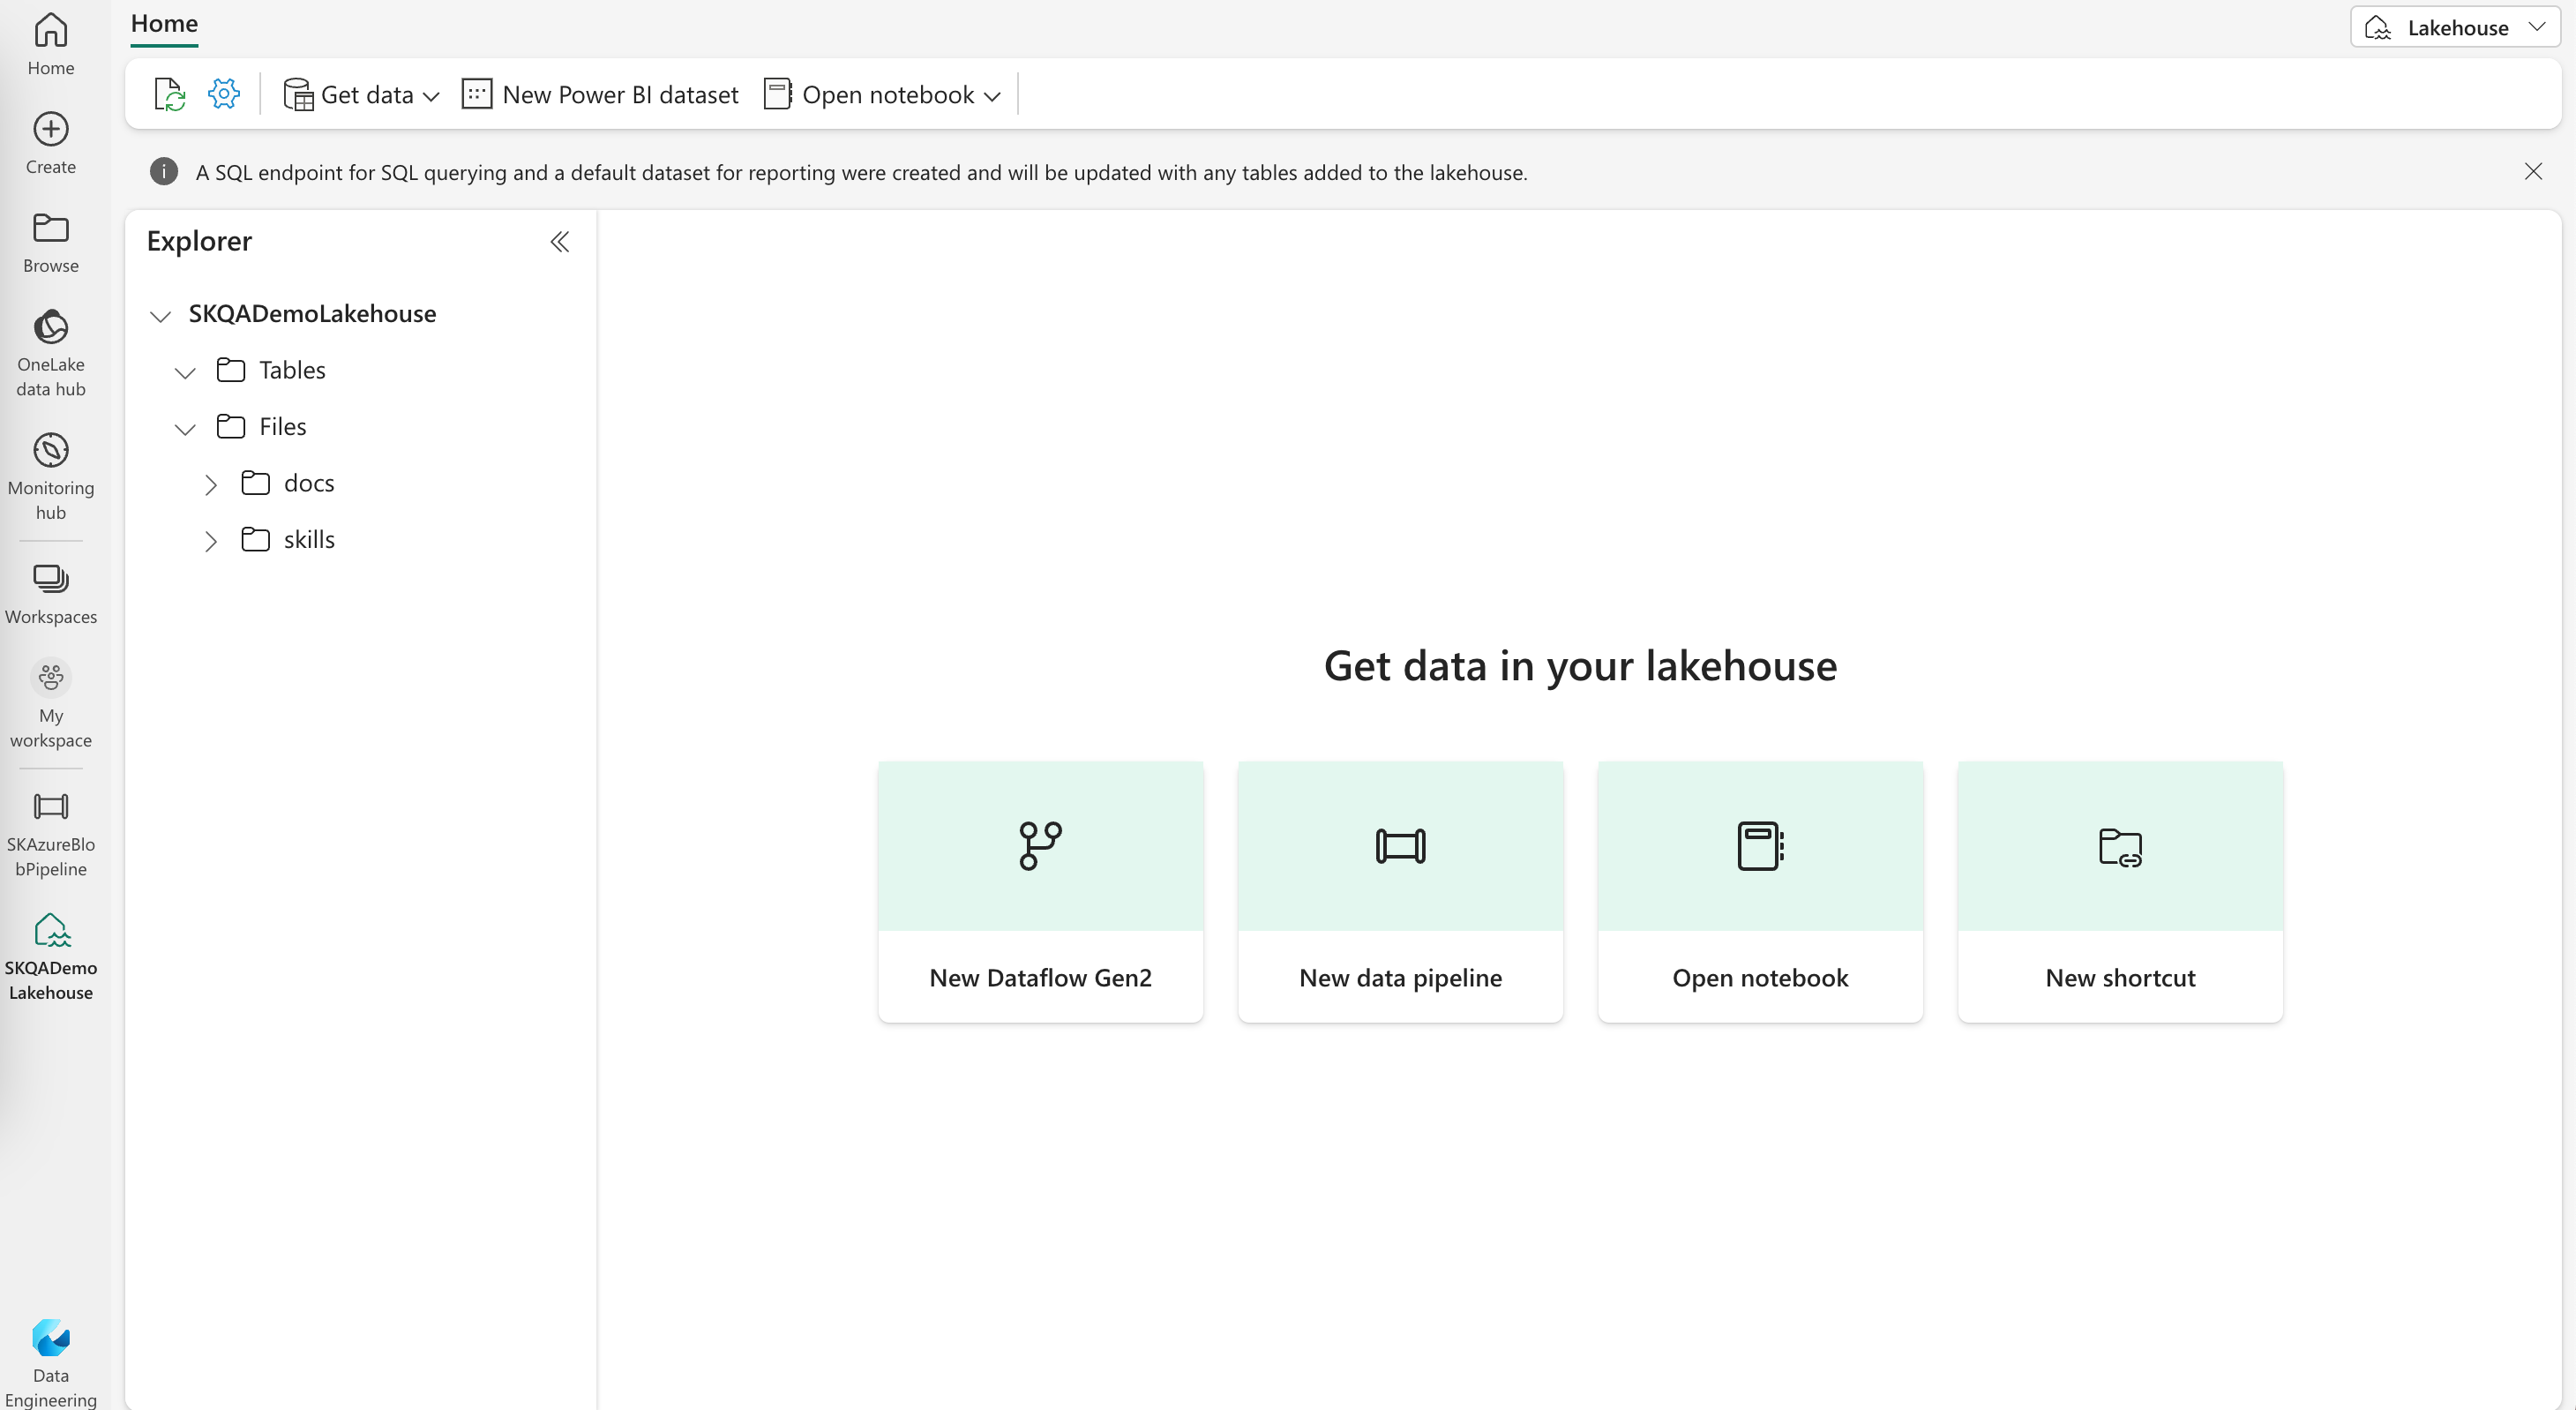Select the Files folder label

283,427
